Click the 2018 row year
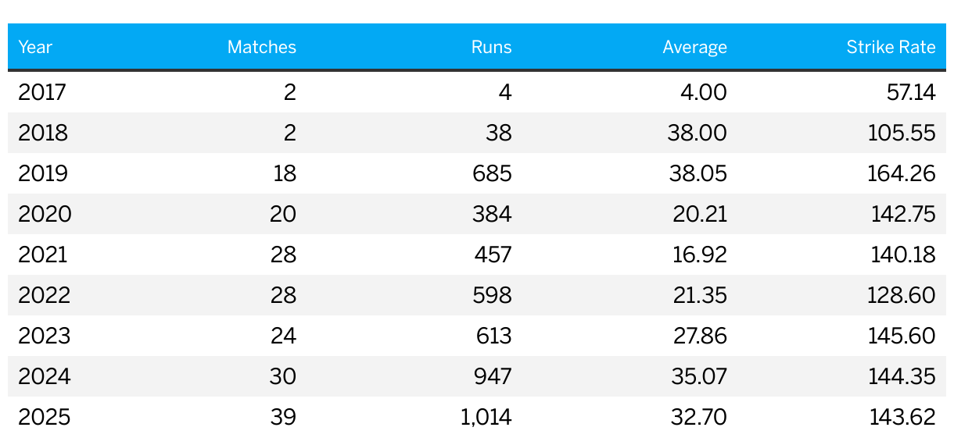The width and height of the screenshot is (954, 445). click(43, 133)
